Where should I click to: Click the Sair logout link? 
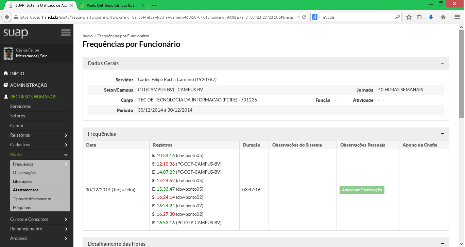pos(44,56)
